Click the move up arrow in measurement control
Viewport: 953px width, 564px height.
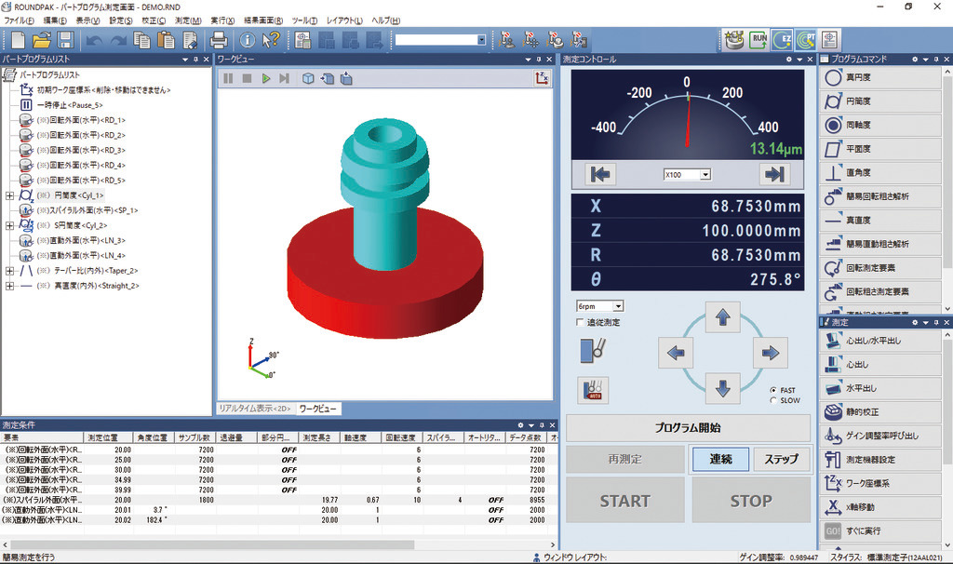pos(722,317)
